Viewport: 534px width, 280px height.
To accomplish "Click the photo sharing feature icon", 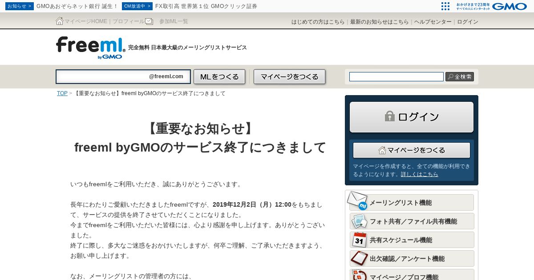I will (359, 221).
